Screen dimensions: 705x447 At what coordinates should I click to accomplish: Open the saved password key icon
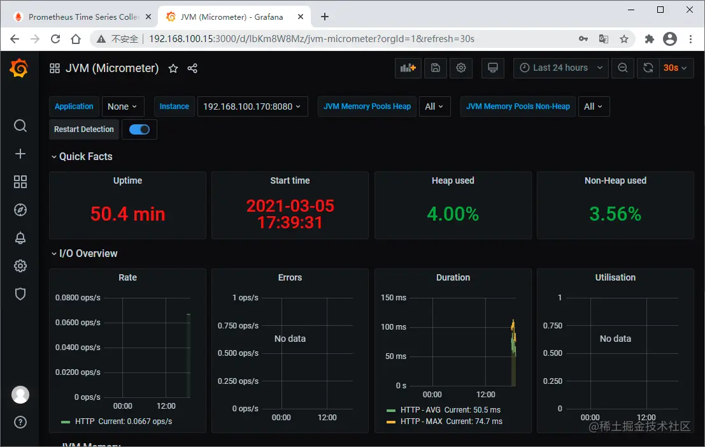583,39
